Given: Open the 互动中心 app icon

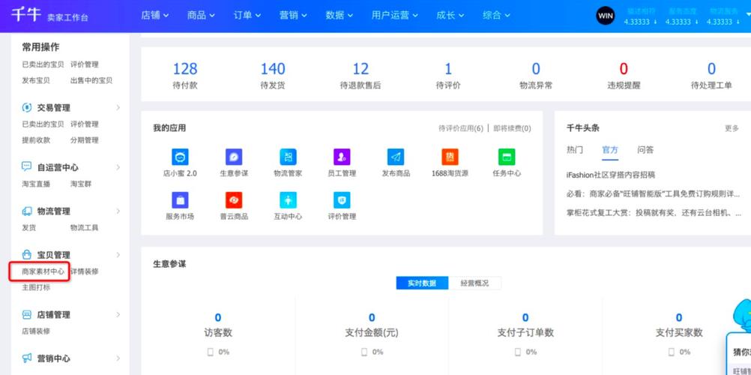Looking at the screenshot, I should [288, 200].
